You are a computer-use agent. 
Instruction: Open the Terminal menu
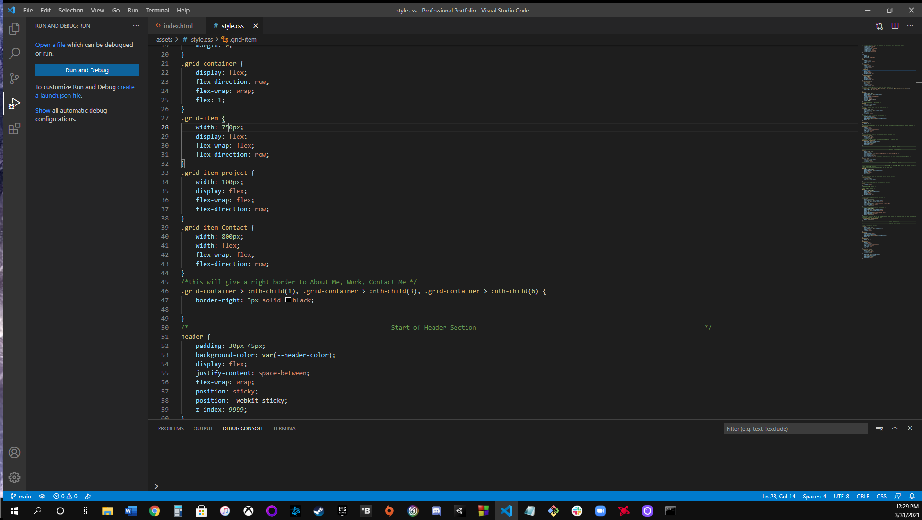[157, 10]
